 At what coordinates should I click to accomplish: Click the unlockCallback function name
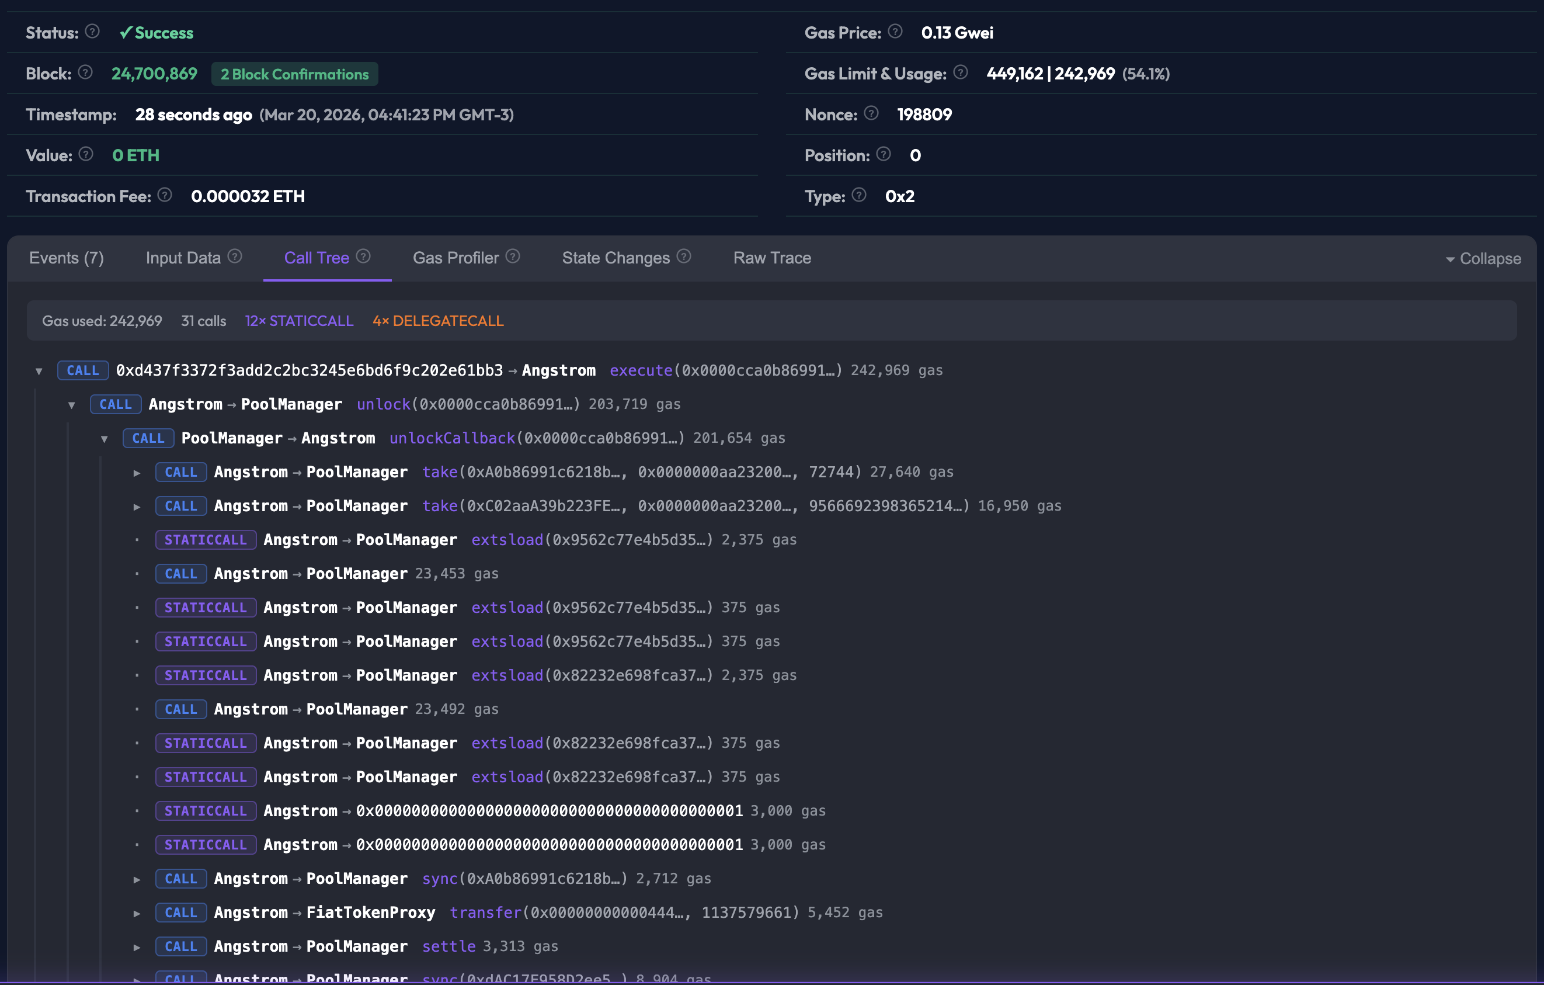pos(453,439)
